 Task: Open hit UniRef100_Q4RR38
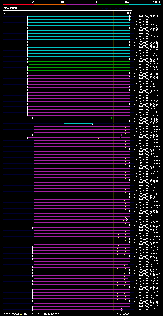click(x=146, y=275)
